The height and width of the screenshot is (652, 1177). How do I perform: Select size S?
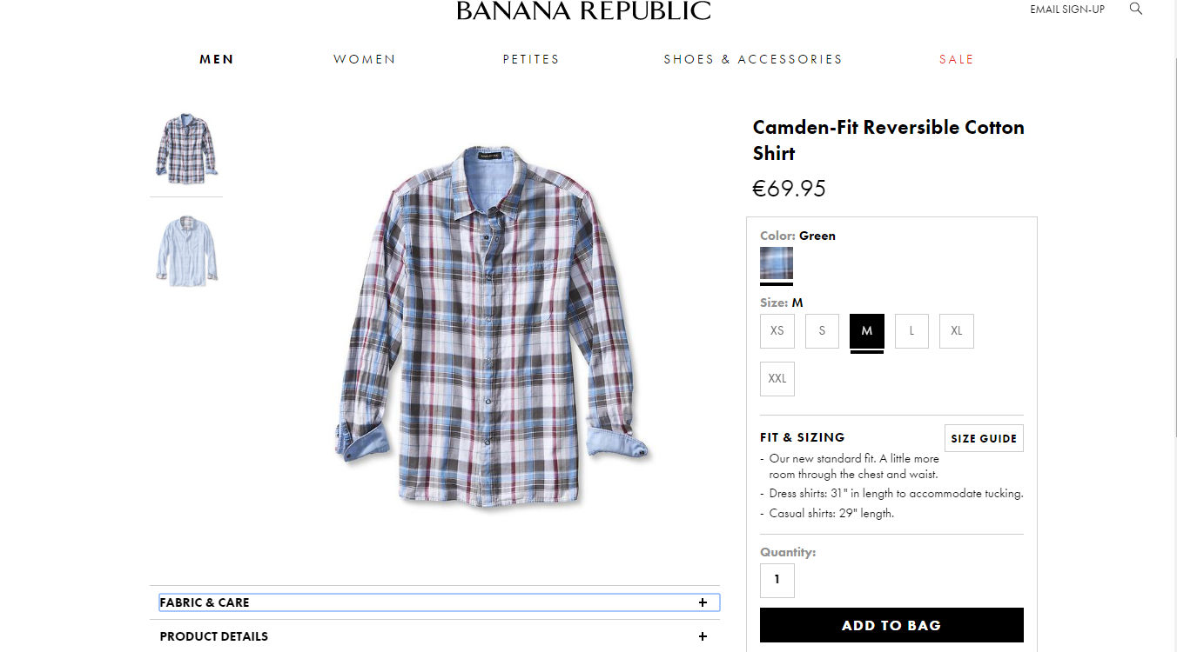822,330
